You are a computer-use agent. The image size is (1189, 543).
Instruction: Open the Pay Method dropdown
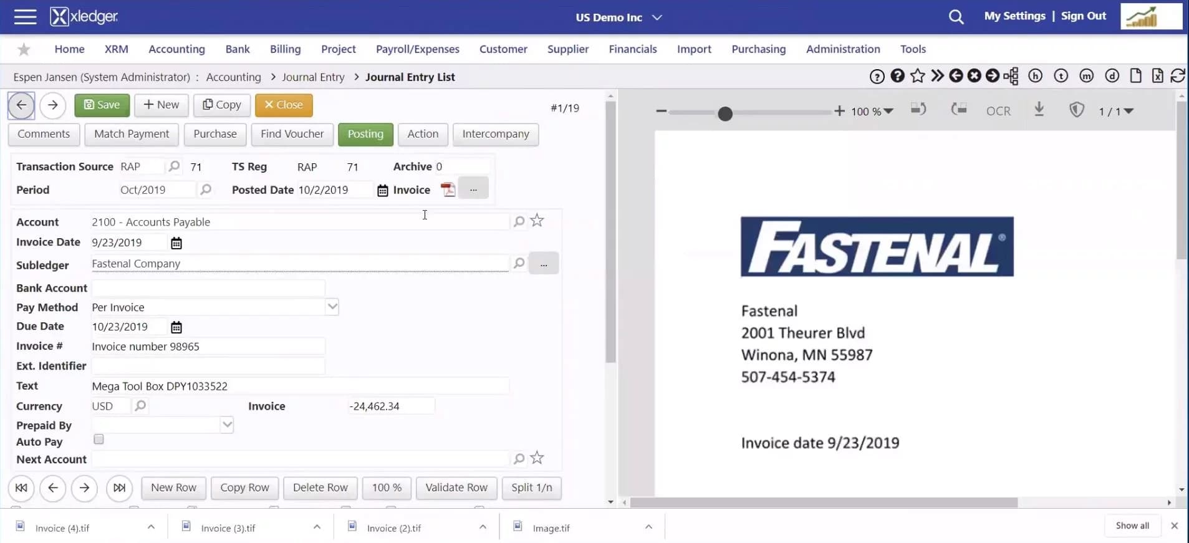point(332,306)
